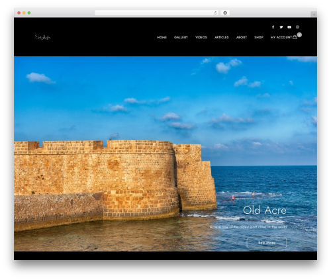
Task: Click the Acre port cities caption text
Action: point(248,227)
